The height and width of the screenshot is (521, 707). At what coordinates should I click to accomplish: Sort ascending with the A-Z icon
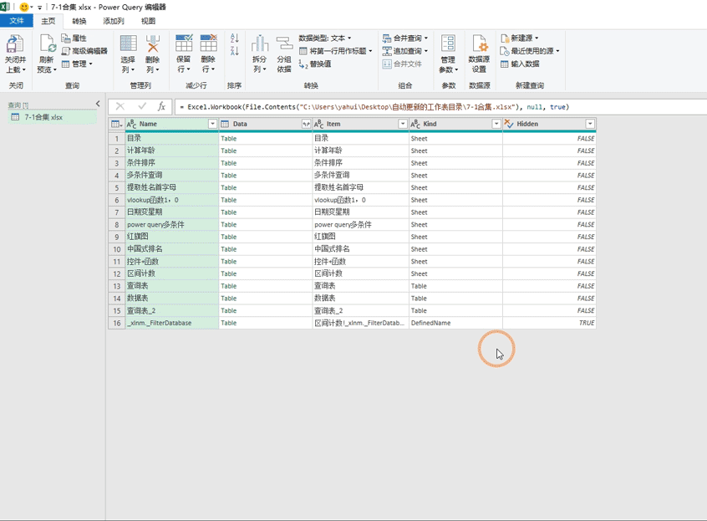pyautogui.click(x=235, y=38)
